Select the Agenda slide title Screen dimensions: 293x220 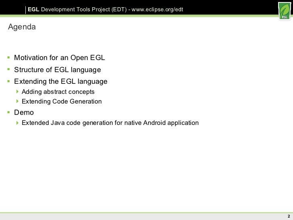coord(22,27)
